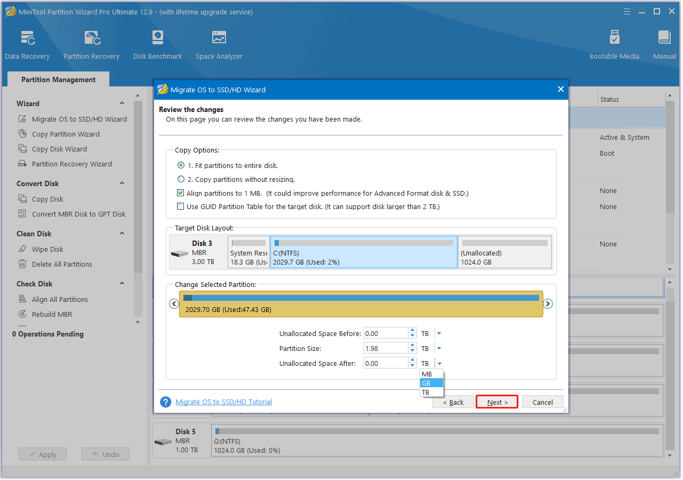Click the Unallocated Space Before spinner arrows

(413, 333)
